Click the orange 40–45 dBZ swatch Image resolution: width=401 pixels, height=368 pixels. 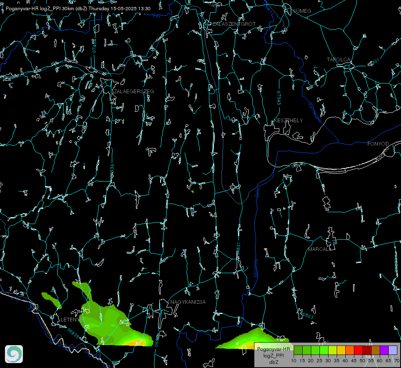pyautogui.click(x=350, y=350)
